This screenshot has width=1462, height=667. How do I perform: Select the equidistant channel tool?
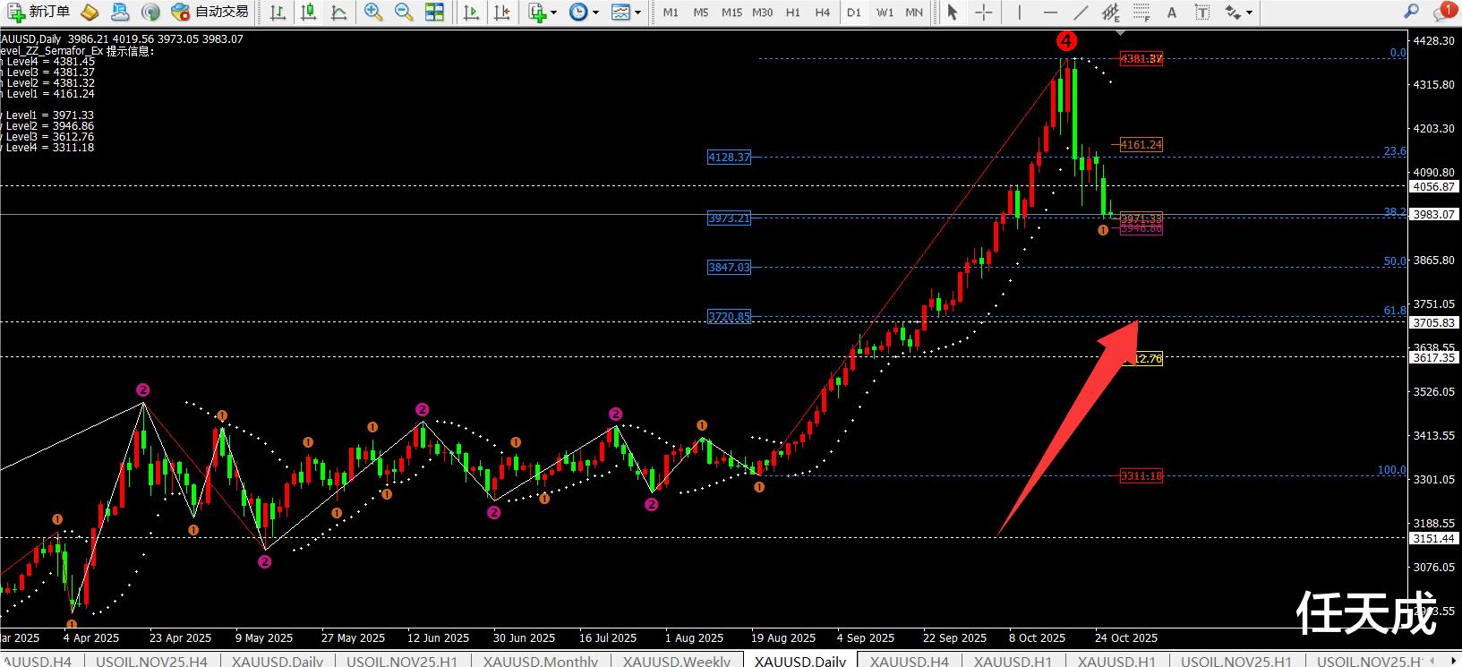(x=1111, y=12)
